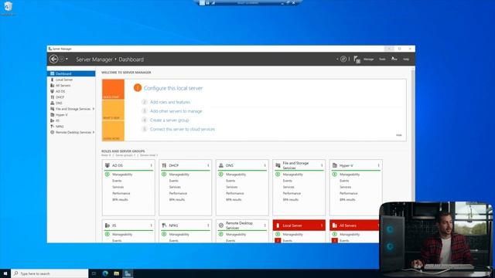Open File Explorer from the taskbar

point(117,273)
